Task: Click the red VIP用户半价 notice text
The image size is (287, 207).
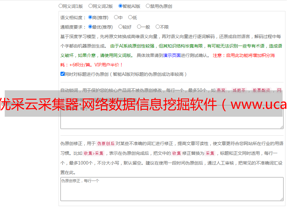Action: 109,65
